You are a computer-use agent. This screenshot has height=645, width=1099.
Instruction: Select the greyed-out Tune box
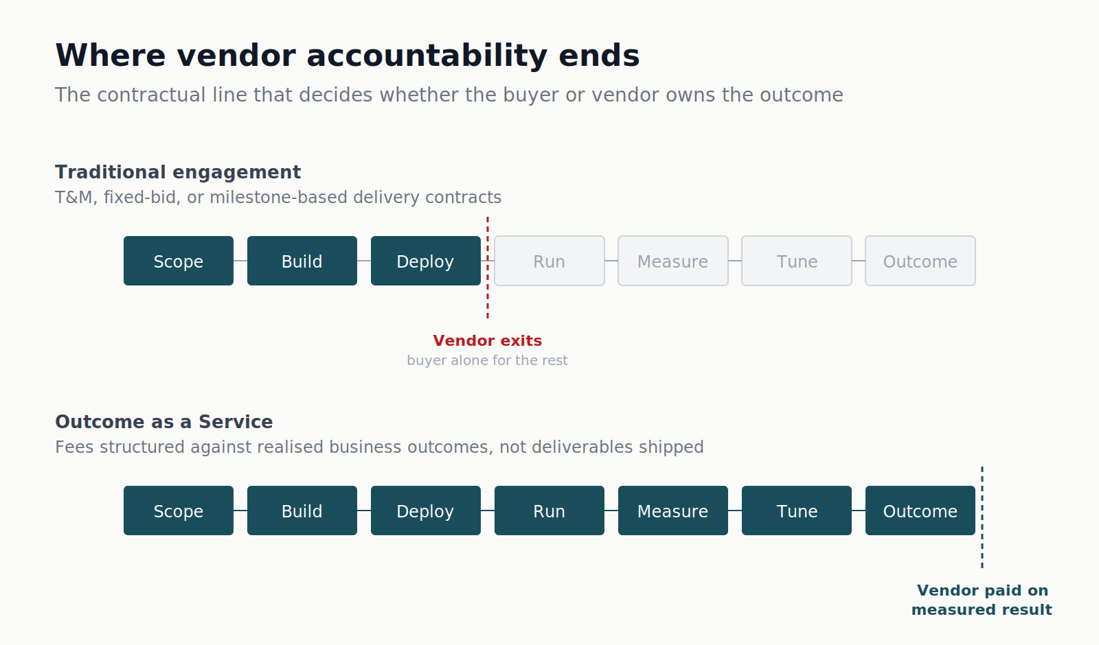pyautogui.click(x=797, y=261)
